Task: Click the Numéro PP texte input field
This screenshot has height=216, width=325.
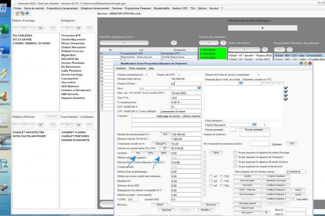Action: [186, 83]
